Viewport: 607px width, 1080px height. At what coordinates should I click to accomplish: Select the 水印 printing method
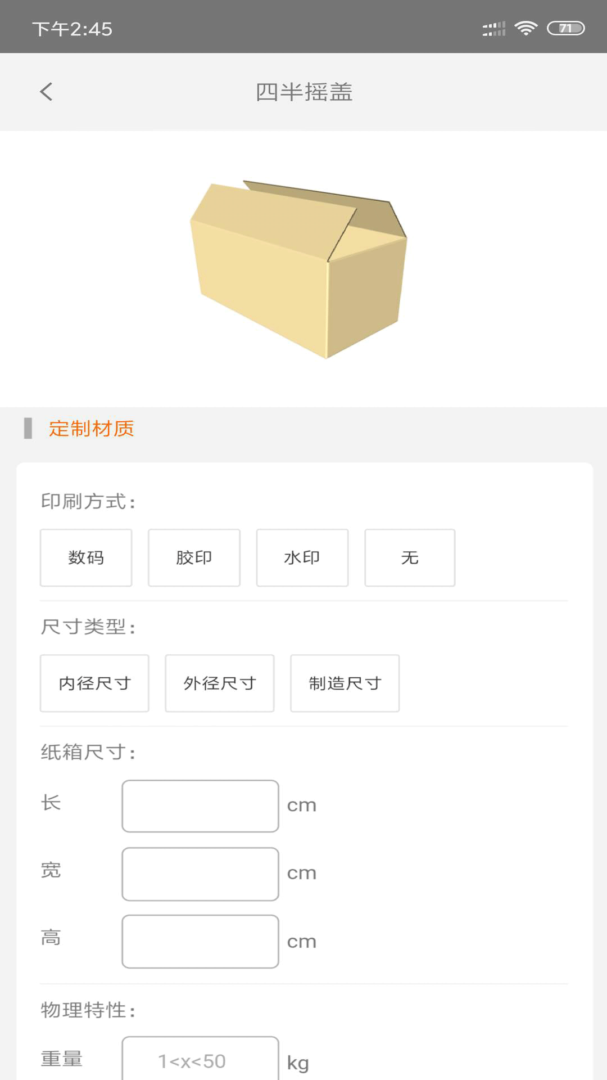point(302,557)
